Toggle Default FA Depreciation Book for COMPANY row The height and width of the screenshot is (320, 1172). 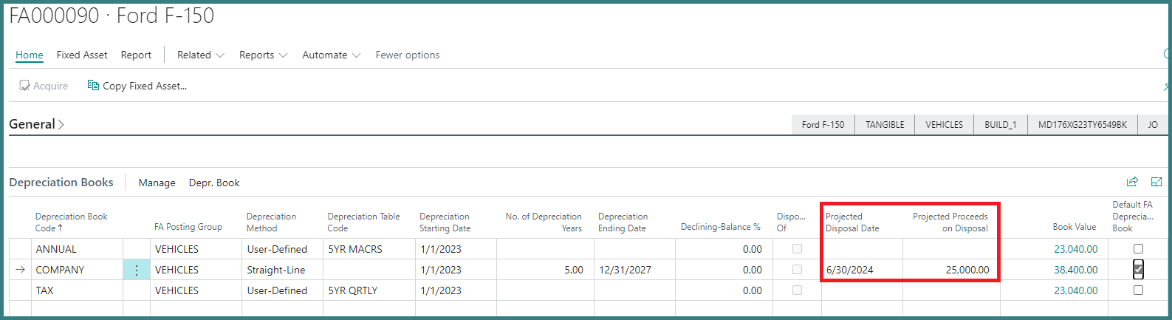click(1138, 270)
